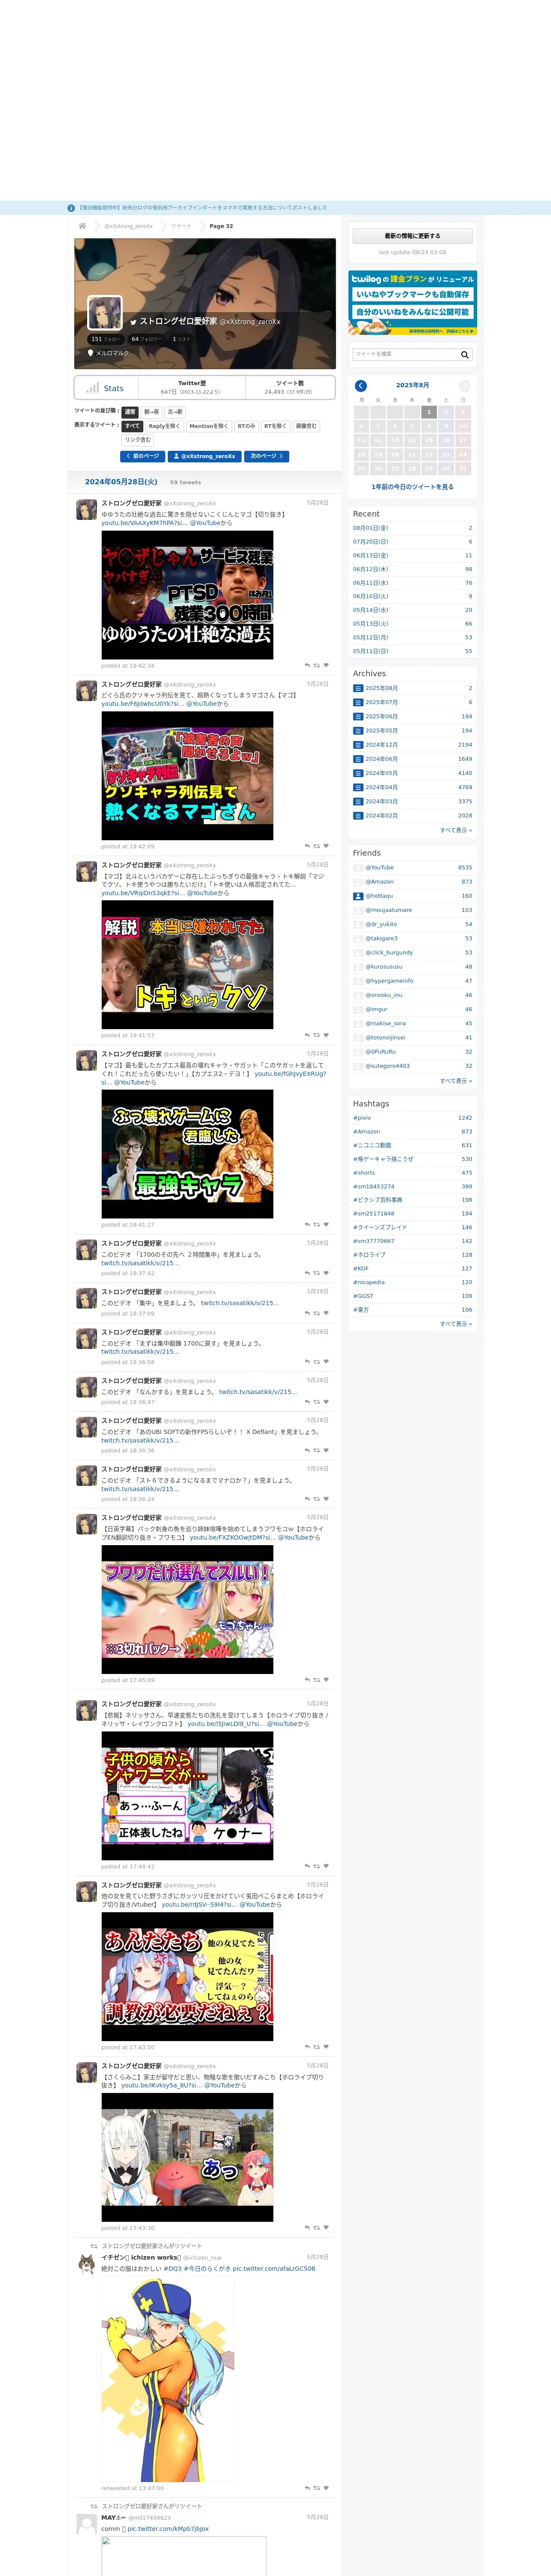Show all Archives with すべて表示
The image size is (551, 2576).
[x=456, y=830]
